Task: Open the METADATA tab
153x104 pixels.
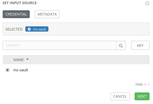Action: [x=47, y=14]
